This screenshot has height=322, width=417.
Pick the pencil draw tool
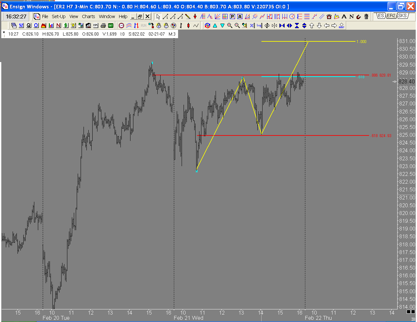188,16
